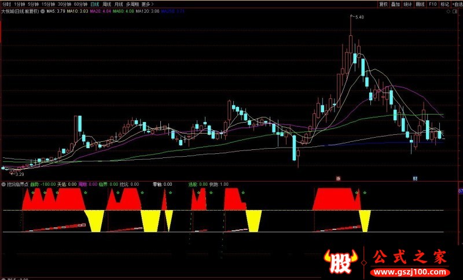This screenshot has width=463, height=280.
Task: Click the 选股: 0.00 indicator value
Action: point(198,185)
